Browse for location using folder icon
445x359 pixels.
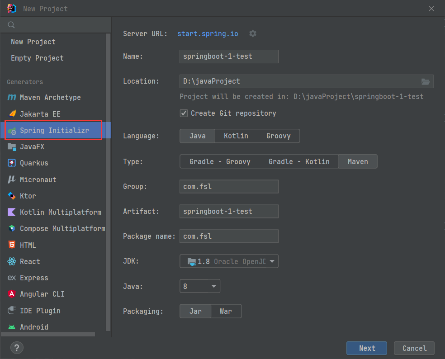[x=426, y=81]
